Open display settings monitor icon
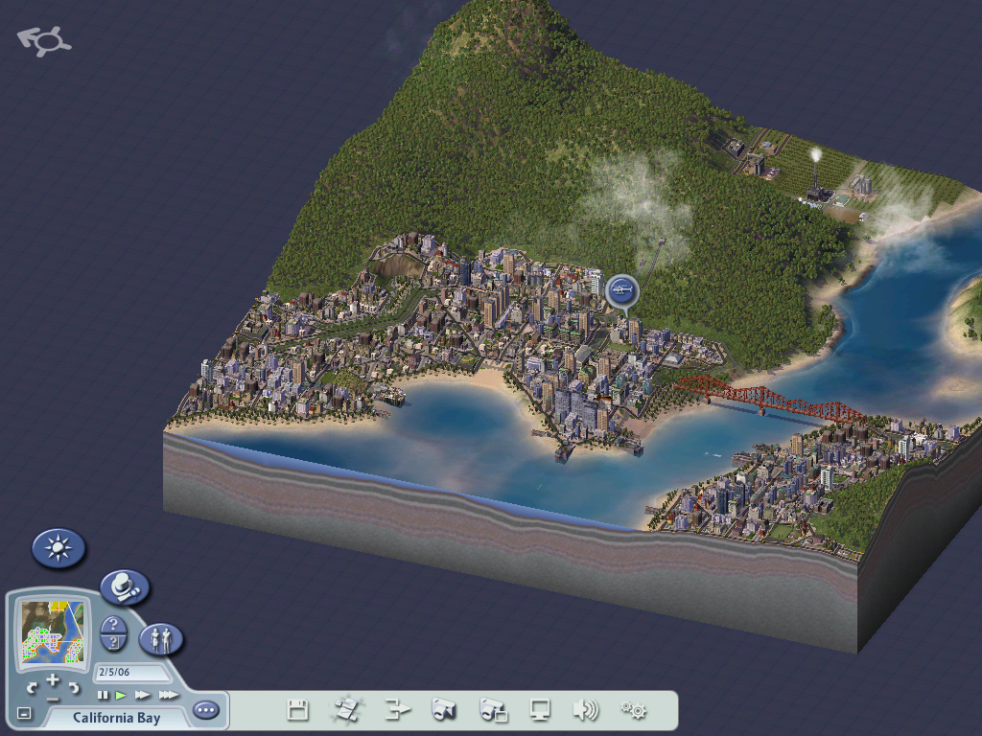The image size is (982, 736). [540, 710]
